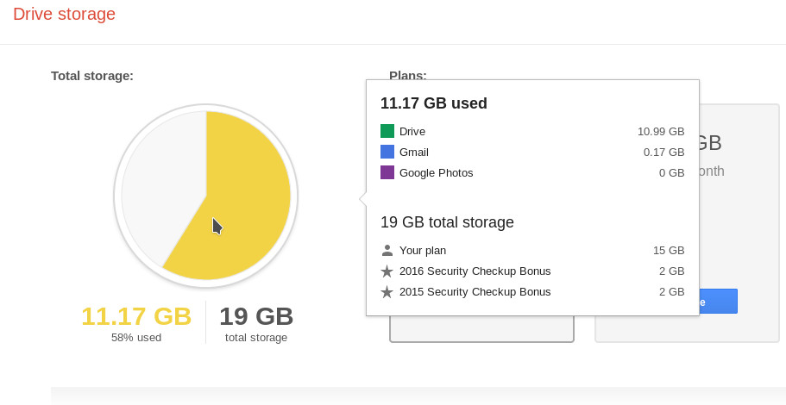This screenshot has width=786, height=405.
Task: Select the Drive 10.99 GB usage row
Action: point(532,131)
